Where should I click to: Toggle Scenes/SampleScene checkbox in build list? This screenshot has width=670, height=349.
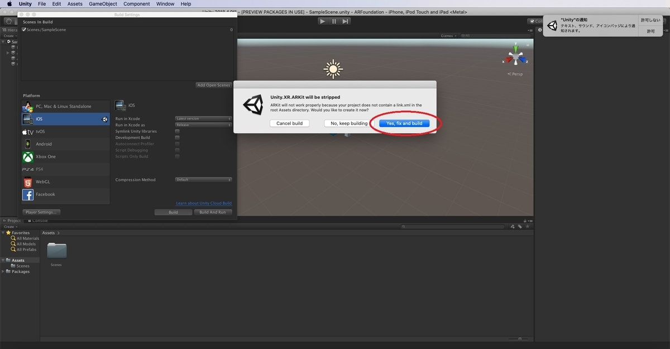coord(24,30)
